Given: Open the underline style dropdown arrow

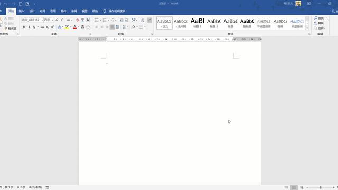Looking at the screenshot, I should 38,27.
